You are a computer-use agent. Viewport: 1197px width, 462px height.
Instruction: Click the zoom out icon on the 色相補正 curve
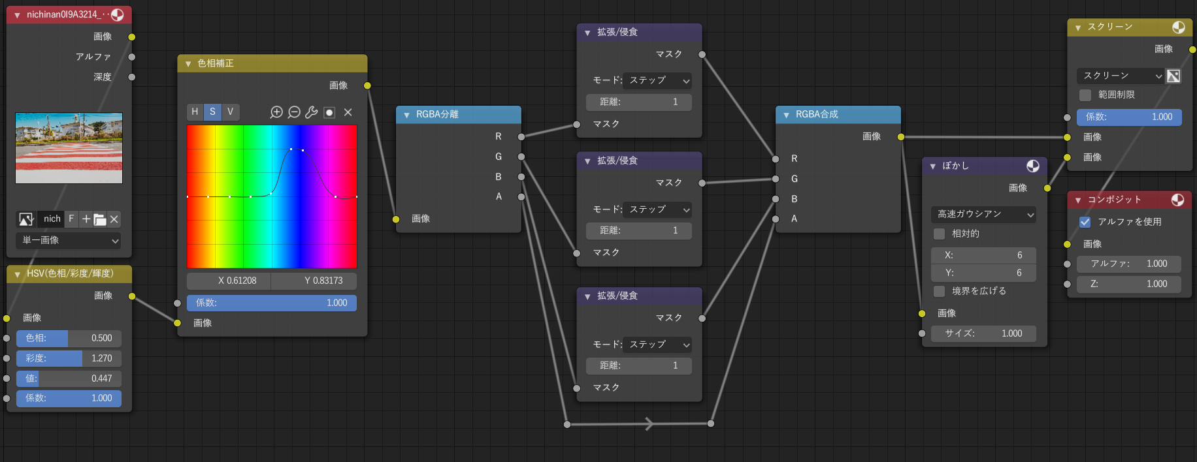[294, 112]
